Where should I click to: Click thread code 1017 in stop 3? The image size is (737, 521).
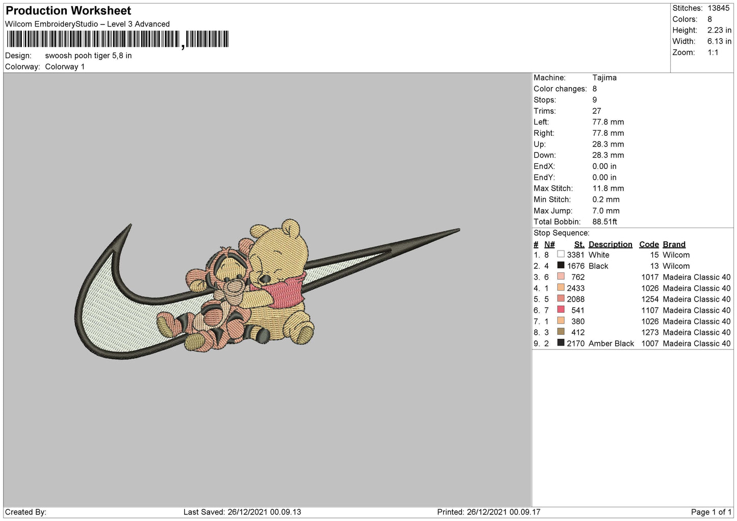(x=650, y=277)
